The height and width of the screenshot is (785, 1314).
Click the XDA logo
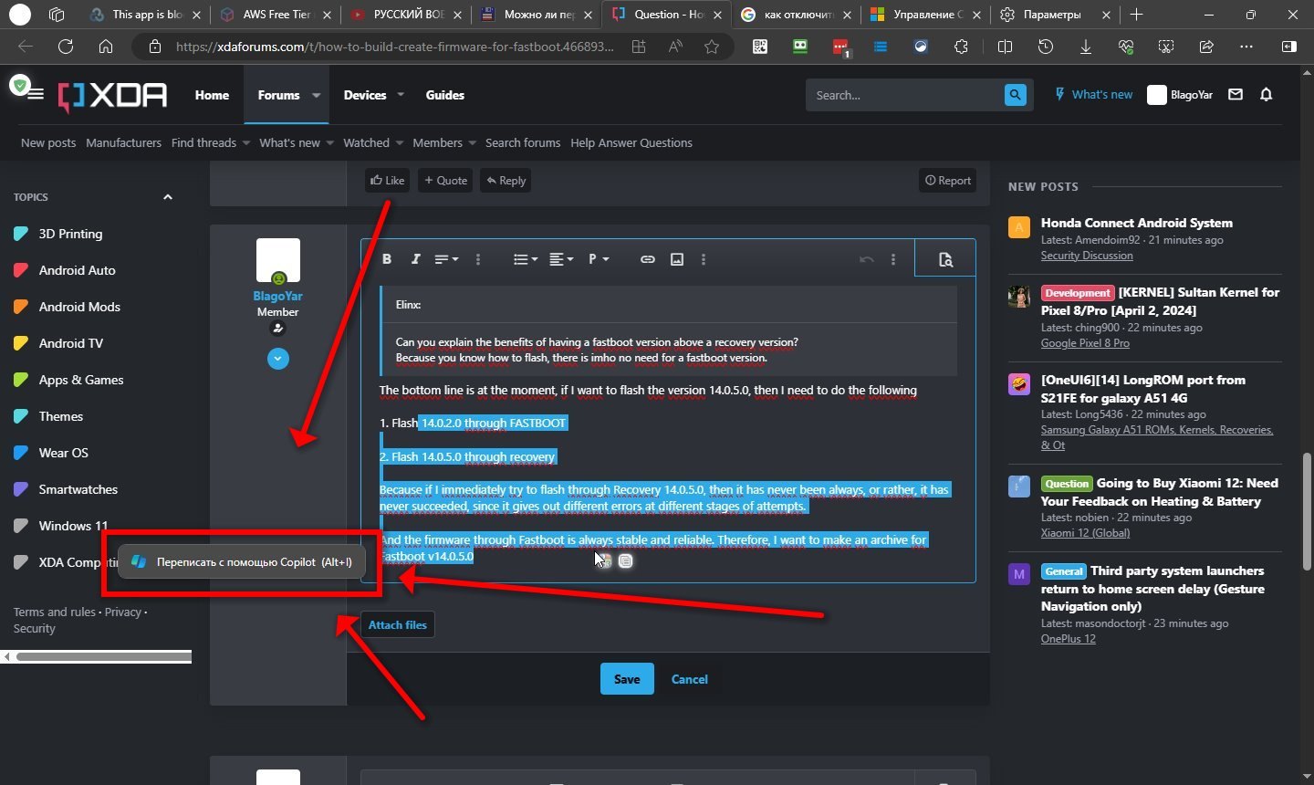[x=113, y=95]
